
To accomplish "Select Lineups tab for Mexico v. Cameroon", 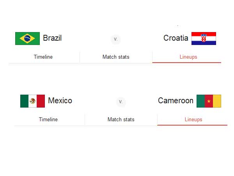I will click(193, 120).
